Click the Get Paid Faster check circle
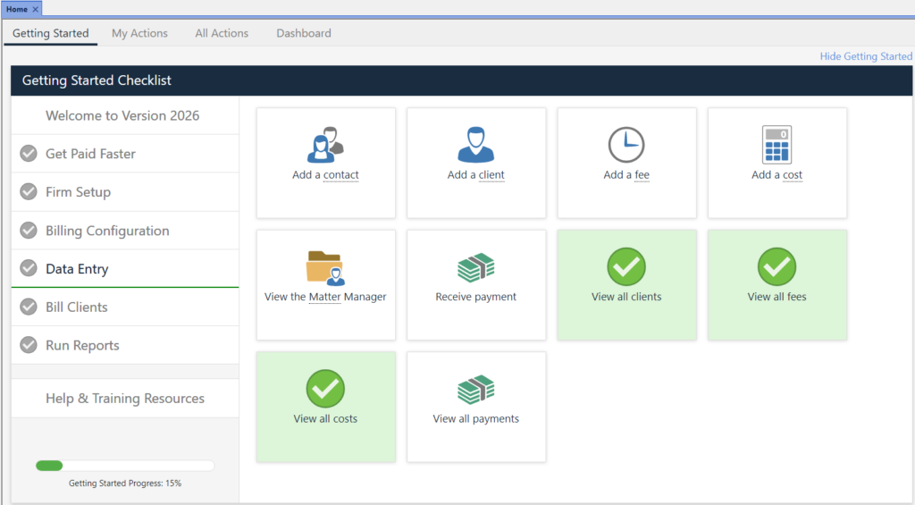915x505 pixels. [x=29, y=154]
